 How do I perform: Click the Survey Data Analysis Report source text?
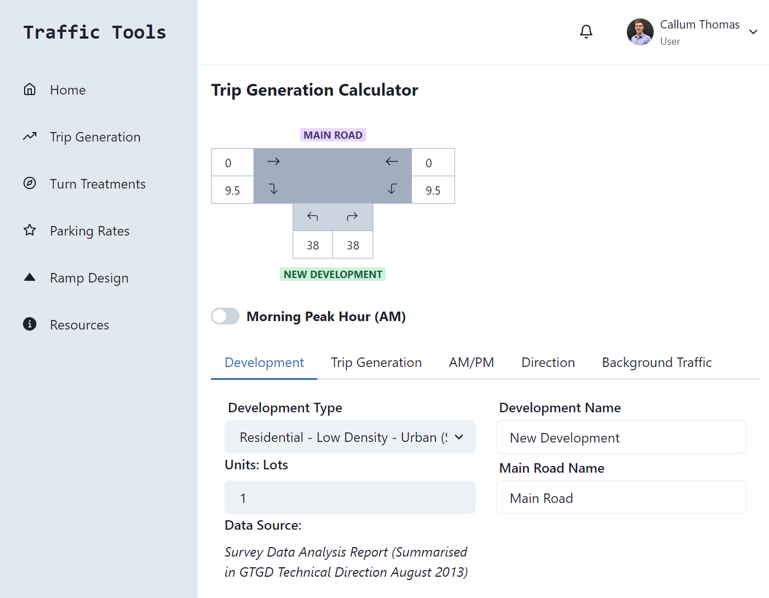346,562
